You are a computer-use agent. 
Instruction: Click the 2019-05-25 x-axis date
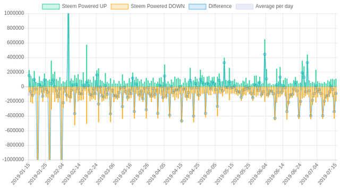(x=241, y=174)
